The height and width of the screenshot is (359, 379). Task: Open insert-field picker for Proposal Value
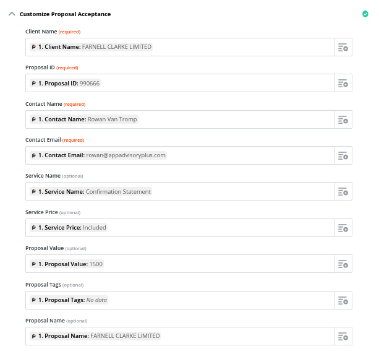(343, 264)
